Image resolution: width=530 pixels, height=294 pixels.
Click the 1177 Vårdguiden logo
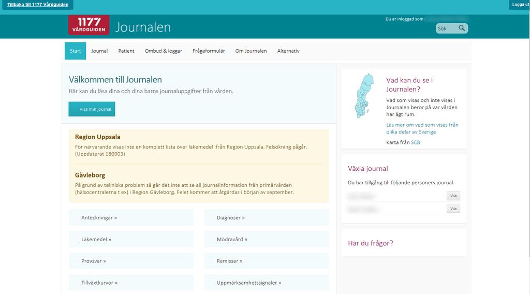(x=89, y=25)
